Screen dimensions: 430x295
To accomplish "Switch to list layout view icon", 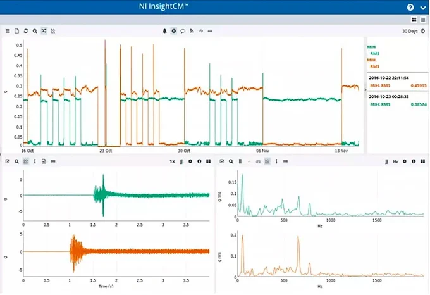I will coord(423,20).
